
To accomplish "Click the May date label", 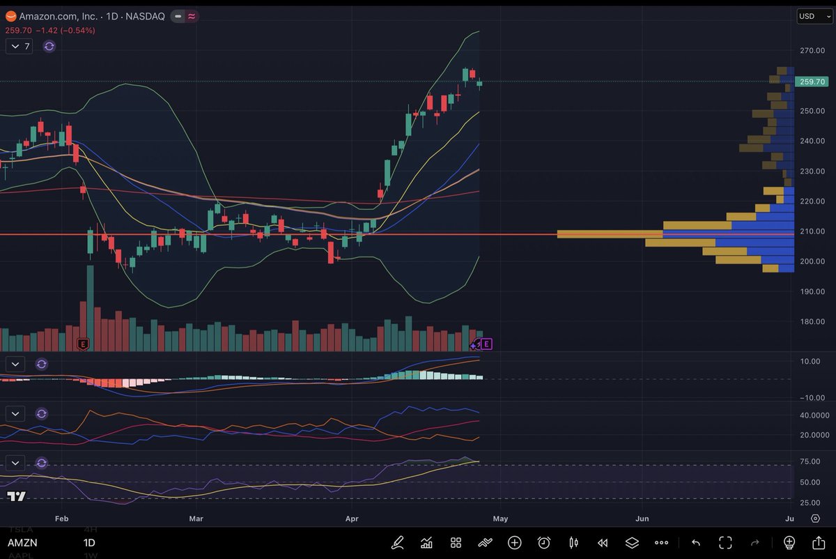I will pos(501,519).
